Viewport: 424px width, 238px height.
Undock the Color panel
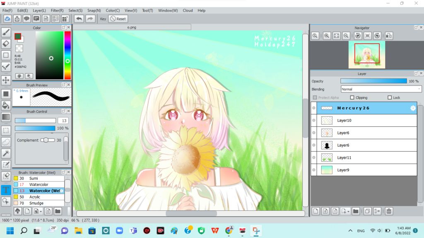tap(63, 28)
